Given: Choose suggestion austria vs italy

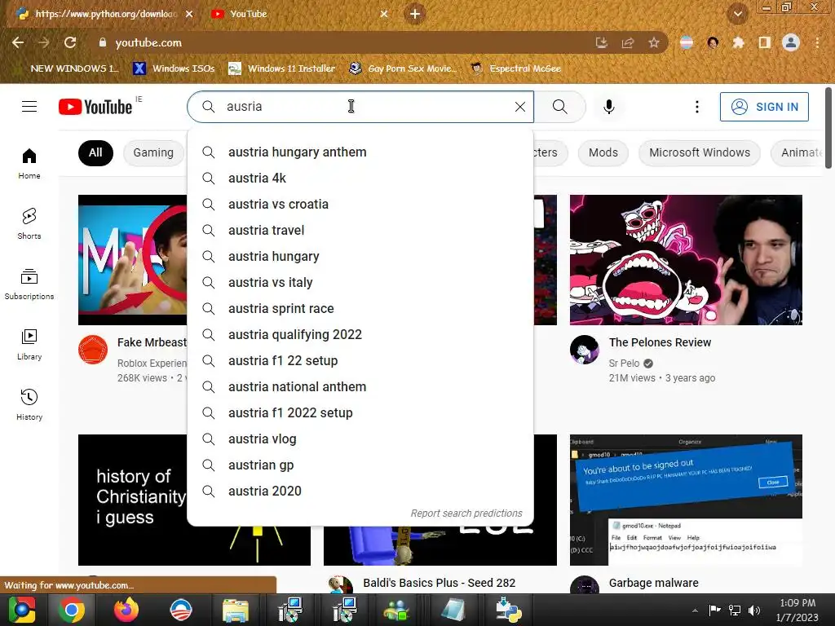Looking at the screenshot, I should coord(360,283).
